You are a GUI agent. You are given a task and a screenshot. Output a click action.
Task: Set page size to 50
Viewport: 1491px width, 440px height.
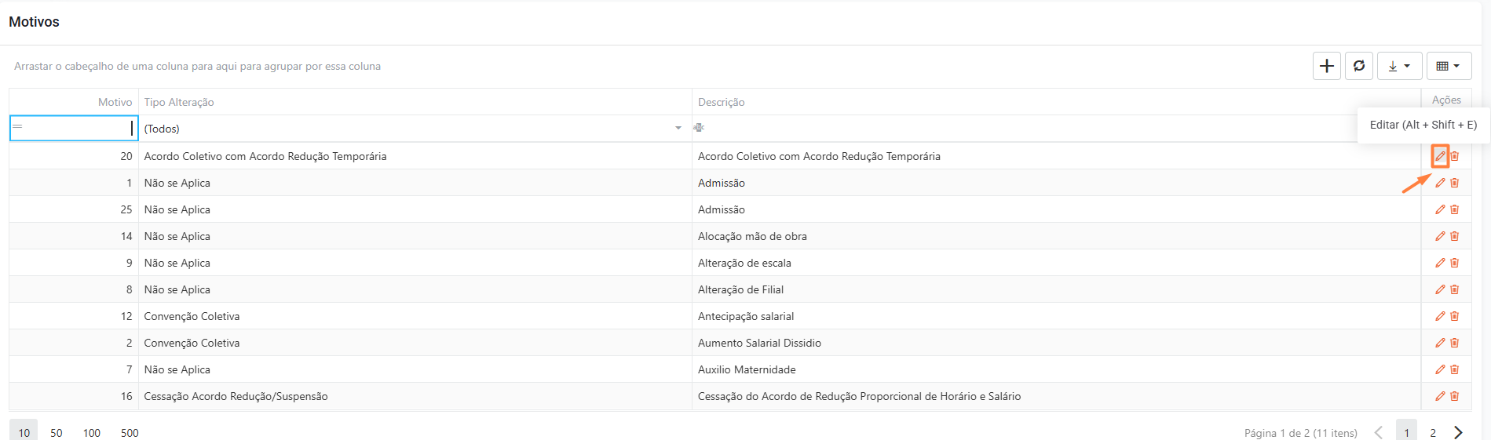pos(57,433)
